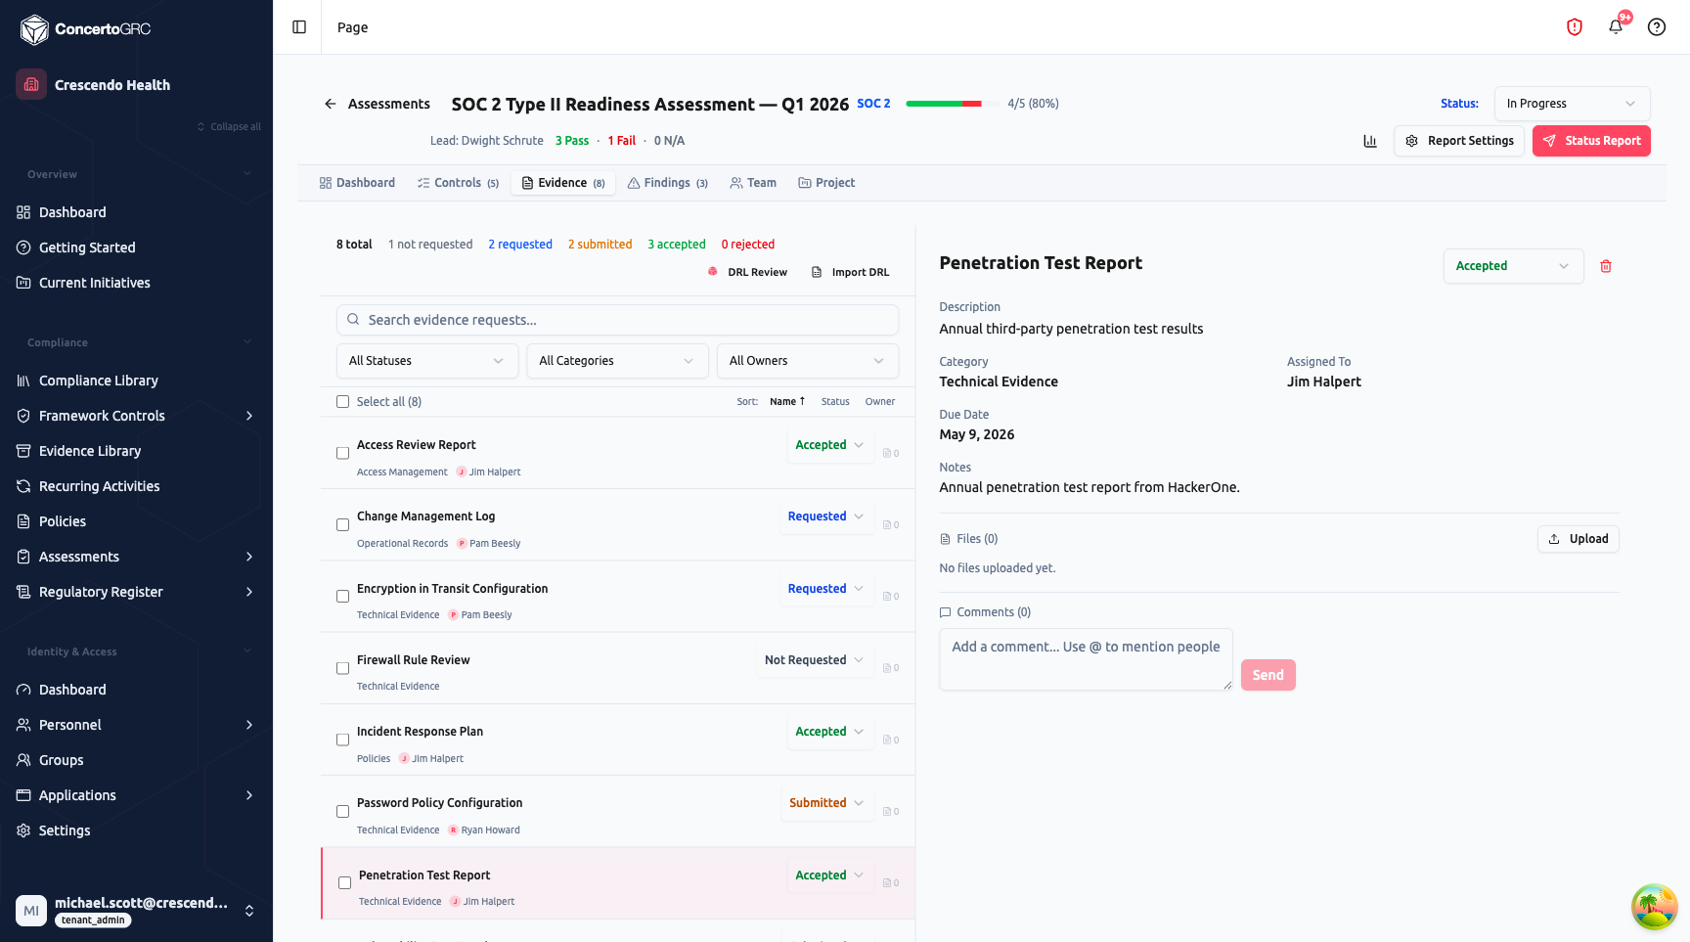Image resolution: width=1690 pixels, height=942 pixels.
Task: Send the comment
Action: [x=1268, y=675]
